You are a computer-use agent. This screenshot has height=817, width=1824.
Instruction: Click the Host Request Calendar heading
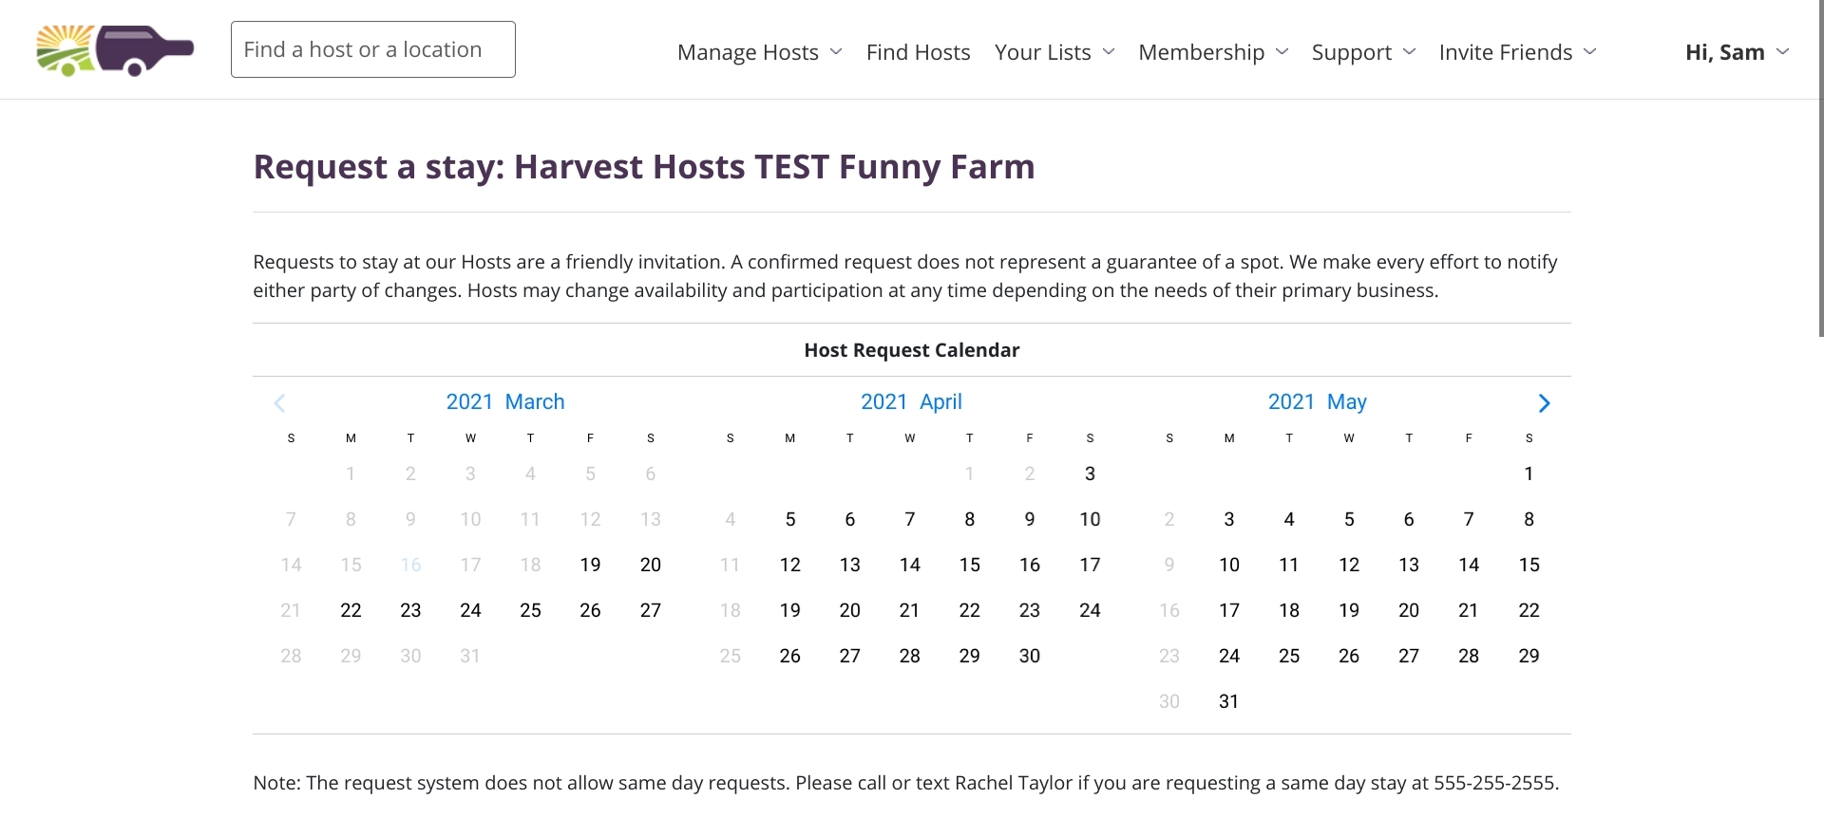click(x=912, y=350)
